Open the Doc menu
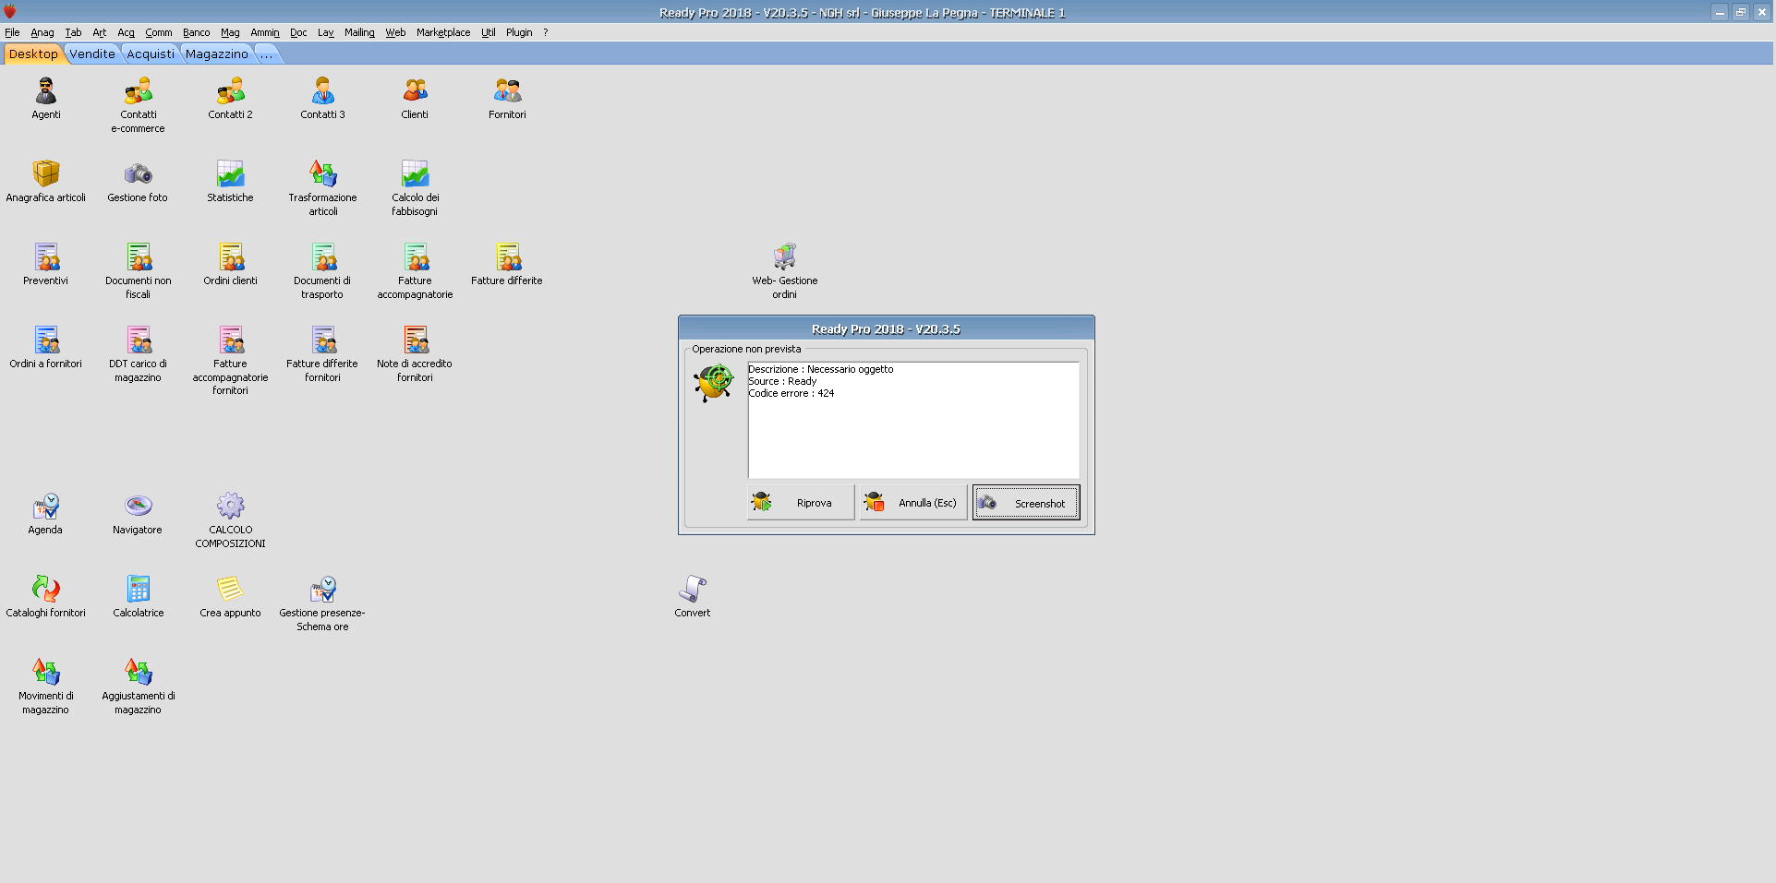Viewport: 1776px width, 883px height. coord(298,32)
